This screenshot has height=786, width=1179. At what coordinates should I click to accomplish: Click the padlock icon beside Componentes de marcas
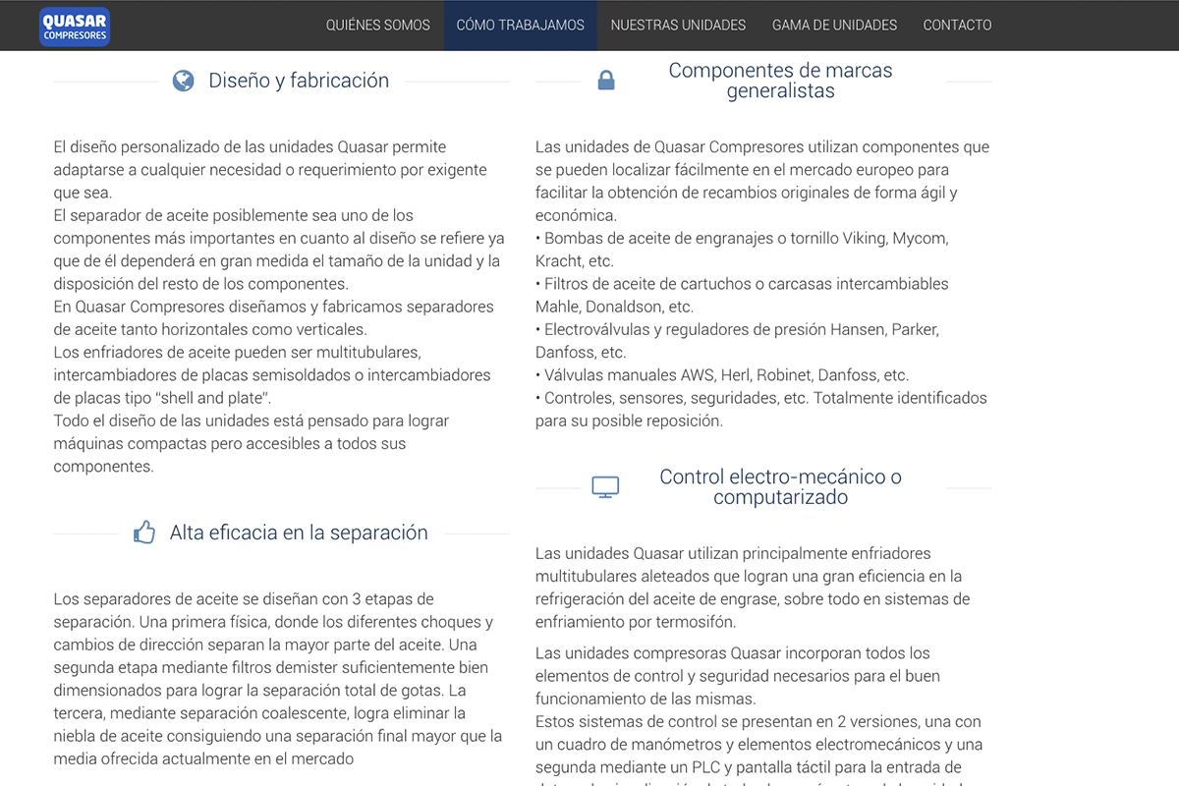coord(606,81)
